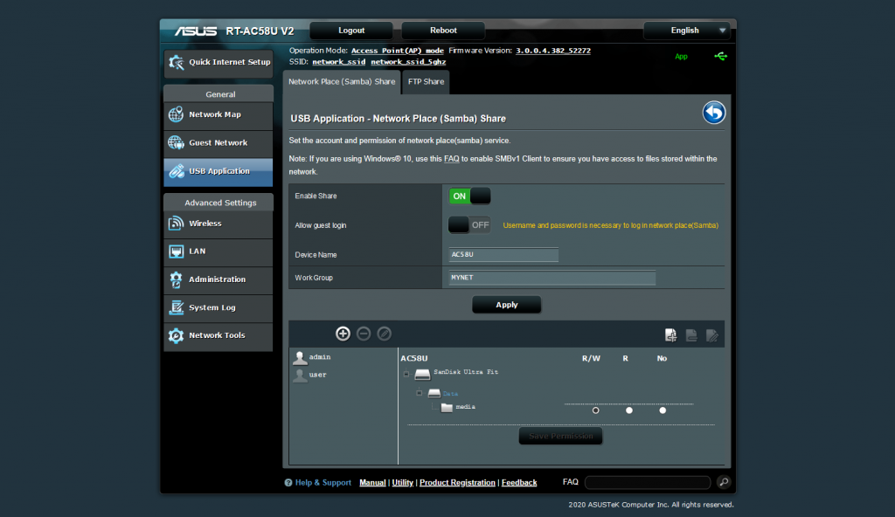
Task: Click the media folder label
Action: [465, 407]
